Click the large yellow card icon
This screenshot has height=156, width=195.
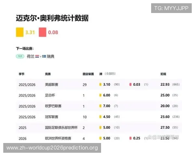click(19, 32)
